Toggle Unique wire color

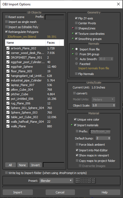(75, 119)
